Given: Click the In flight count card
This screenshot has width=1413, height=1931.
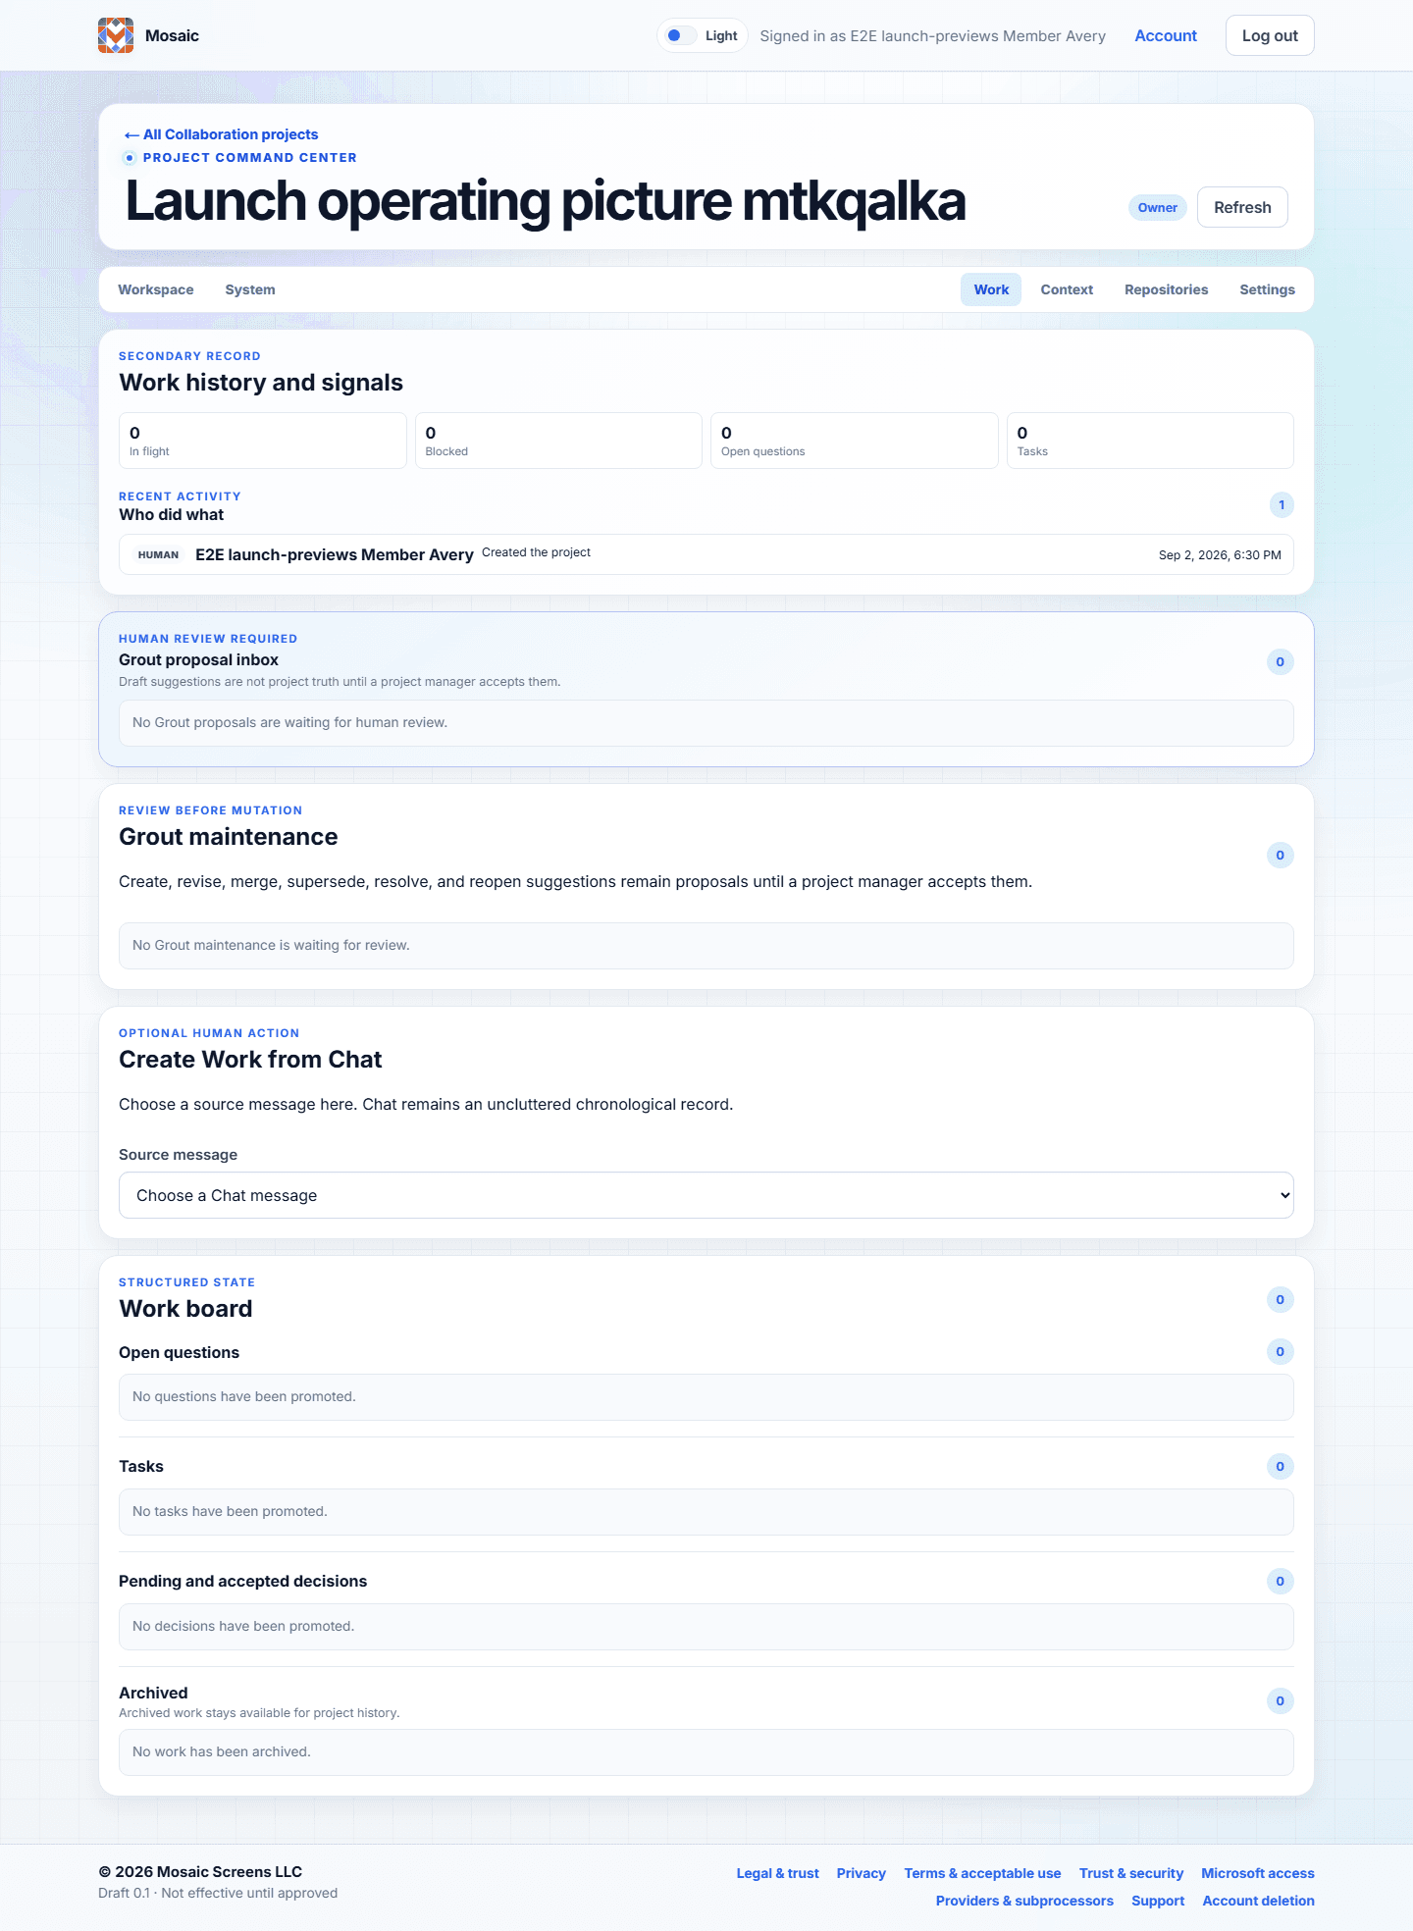Looking at the screenshot, I should click(x=263, y=441).
